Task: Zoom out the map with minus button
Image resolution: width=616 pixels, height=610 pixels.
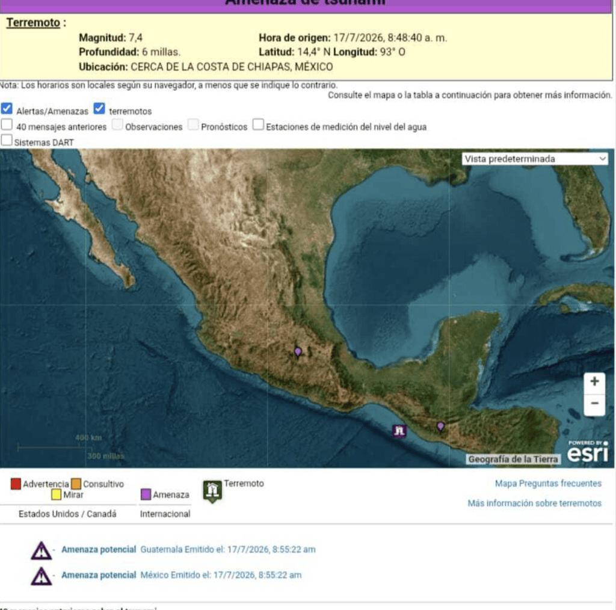Action: (x=594, y=404)
